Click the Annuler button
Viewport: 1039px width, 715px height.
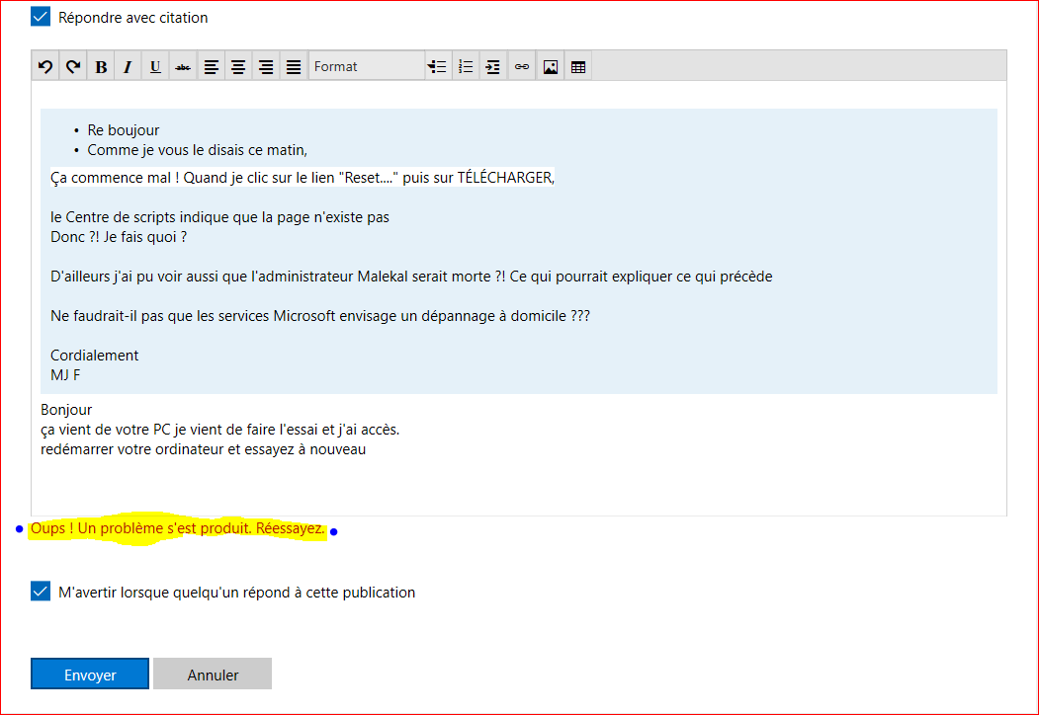[x=213, y=674]
